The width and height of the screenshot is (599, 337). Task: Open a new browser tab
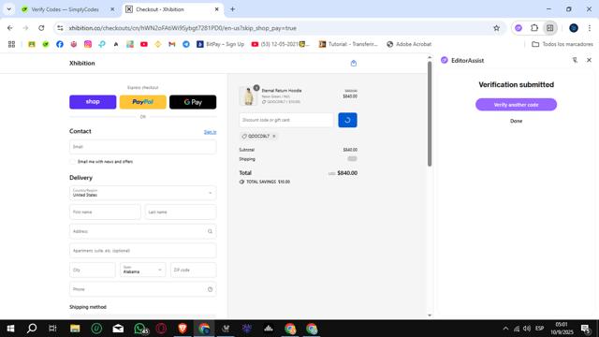232,9
